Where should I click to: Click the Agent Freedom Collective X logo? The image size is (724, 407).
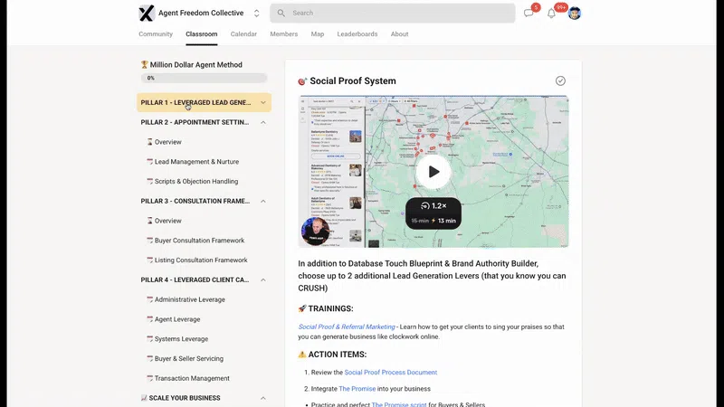coord(147,13)
